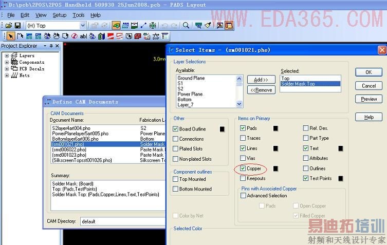
Task: Check Top Mounted component outlines
Action: tap(175, 179)
